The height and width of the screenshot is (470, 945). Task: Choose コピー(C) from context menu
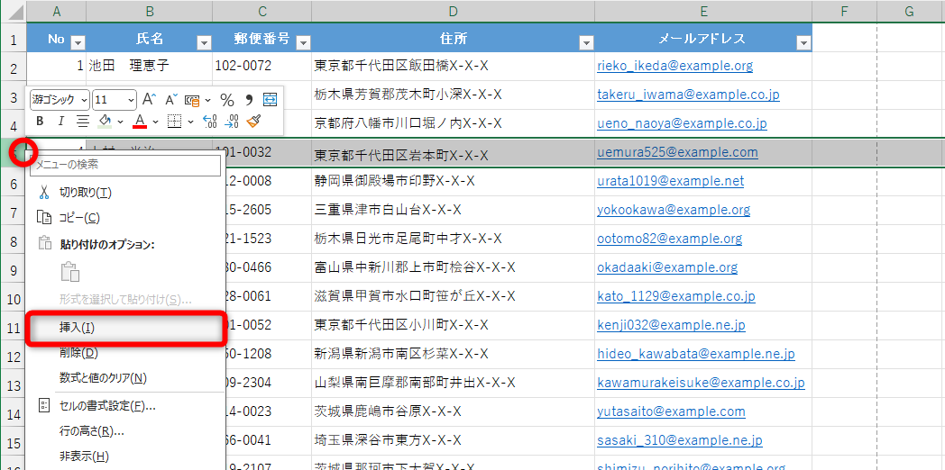click(126, 217)
